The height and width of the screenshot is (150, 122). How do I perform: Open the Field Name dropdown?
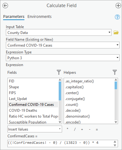pos(63,45)
